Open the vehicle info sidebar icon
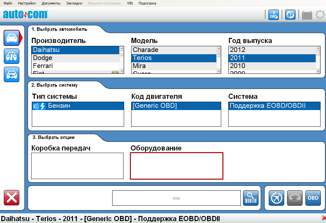The image size is (326, 223). pos(12,56)
